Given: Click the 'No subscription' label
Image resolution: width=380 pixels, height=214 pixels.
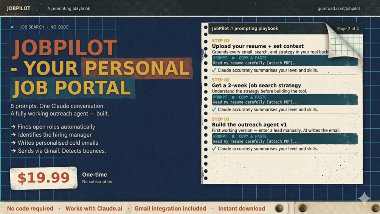Looking at the screenshot, I should click(97, 181).
